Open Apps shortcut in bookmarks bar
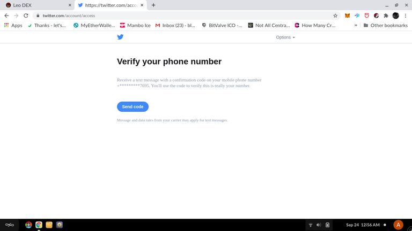 (x=13, y=26)
